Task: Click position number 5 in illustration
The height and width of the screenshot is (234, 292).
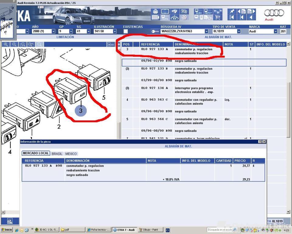Action: 104,97
